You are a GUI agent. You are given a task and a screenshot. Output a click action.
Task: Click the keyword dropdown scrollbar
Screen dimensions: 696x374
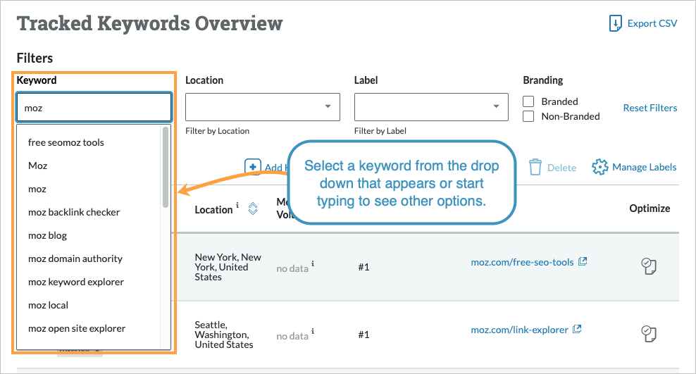(x=166, y=167)
